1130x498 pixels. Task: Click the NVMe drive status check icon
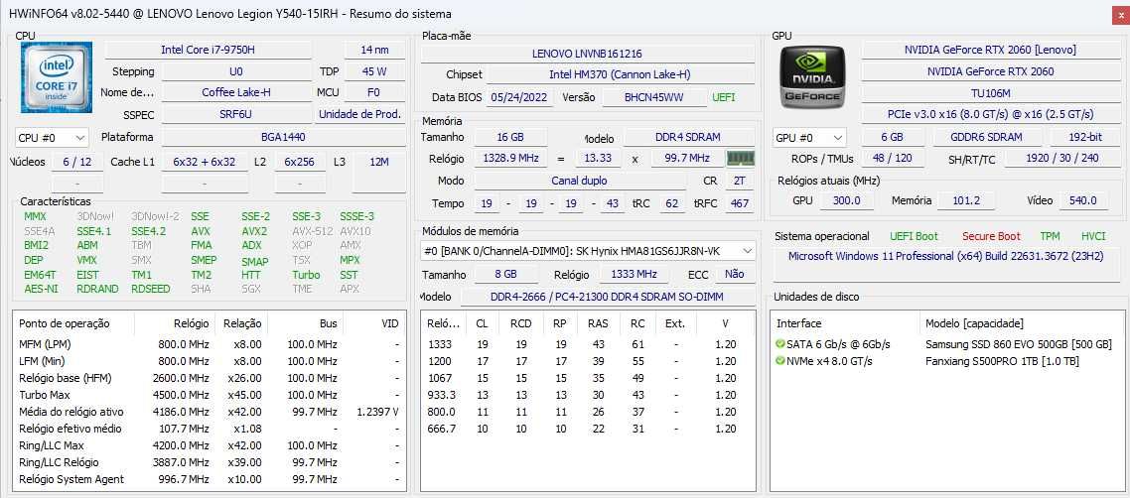(x=779, y=360)
